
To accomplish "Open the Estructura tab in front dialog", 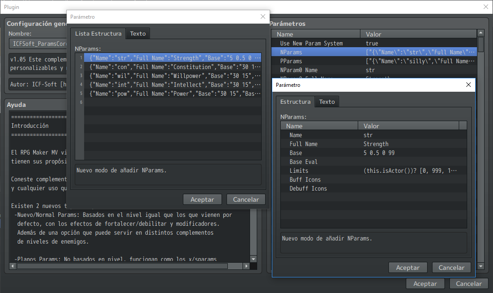I will pyautogui.click(x=295, y=102).
